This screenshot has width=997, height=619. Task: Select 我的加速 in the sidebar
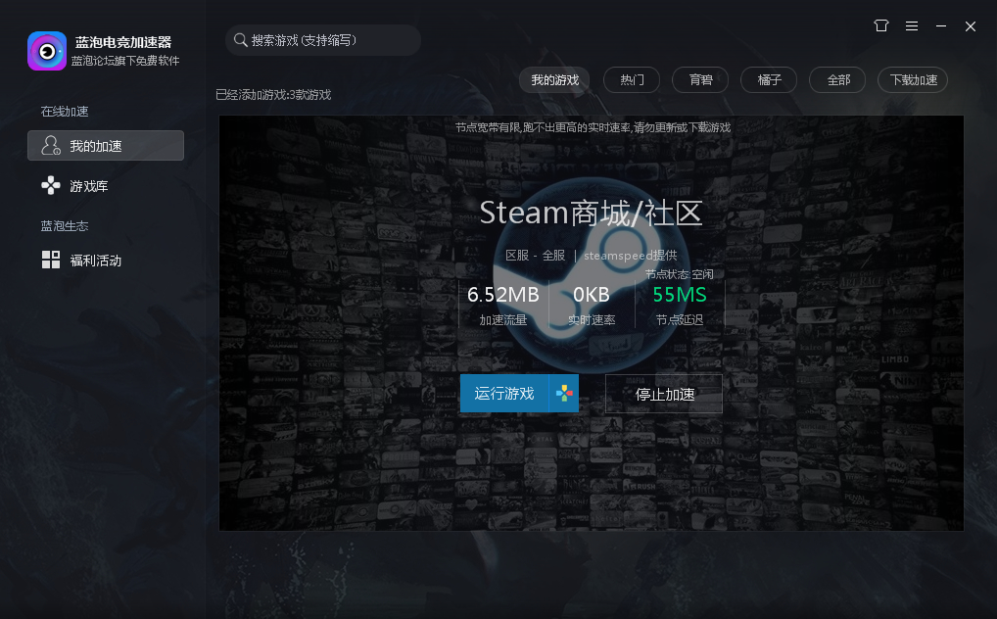pos(106,146)
